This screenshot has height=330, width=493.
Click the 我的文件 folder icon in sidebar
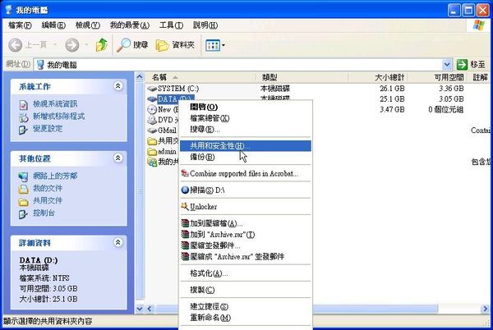tap(23, 189)
